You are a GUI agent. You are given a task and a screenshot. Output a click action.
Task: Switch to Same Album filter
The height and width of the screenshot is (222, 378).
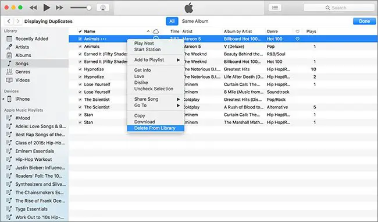click(x=195, y=21)
